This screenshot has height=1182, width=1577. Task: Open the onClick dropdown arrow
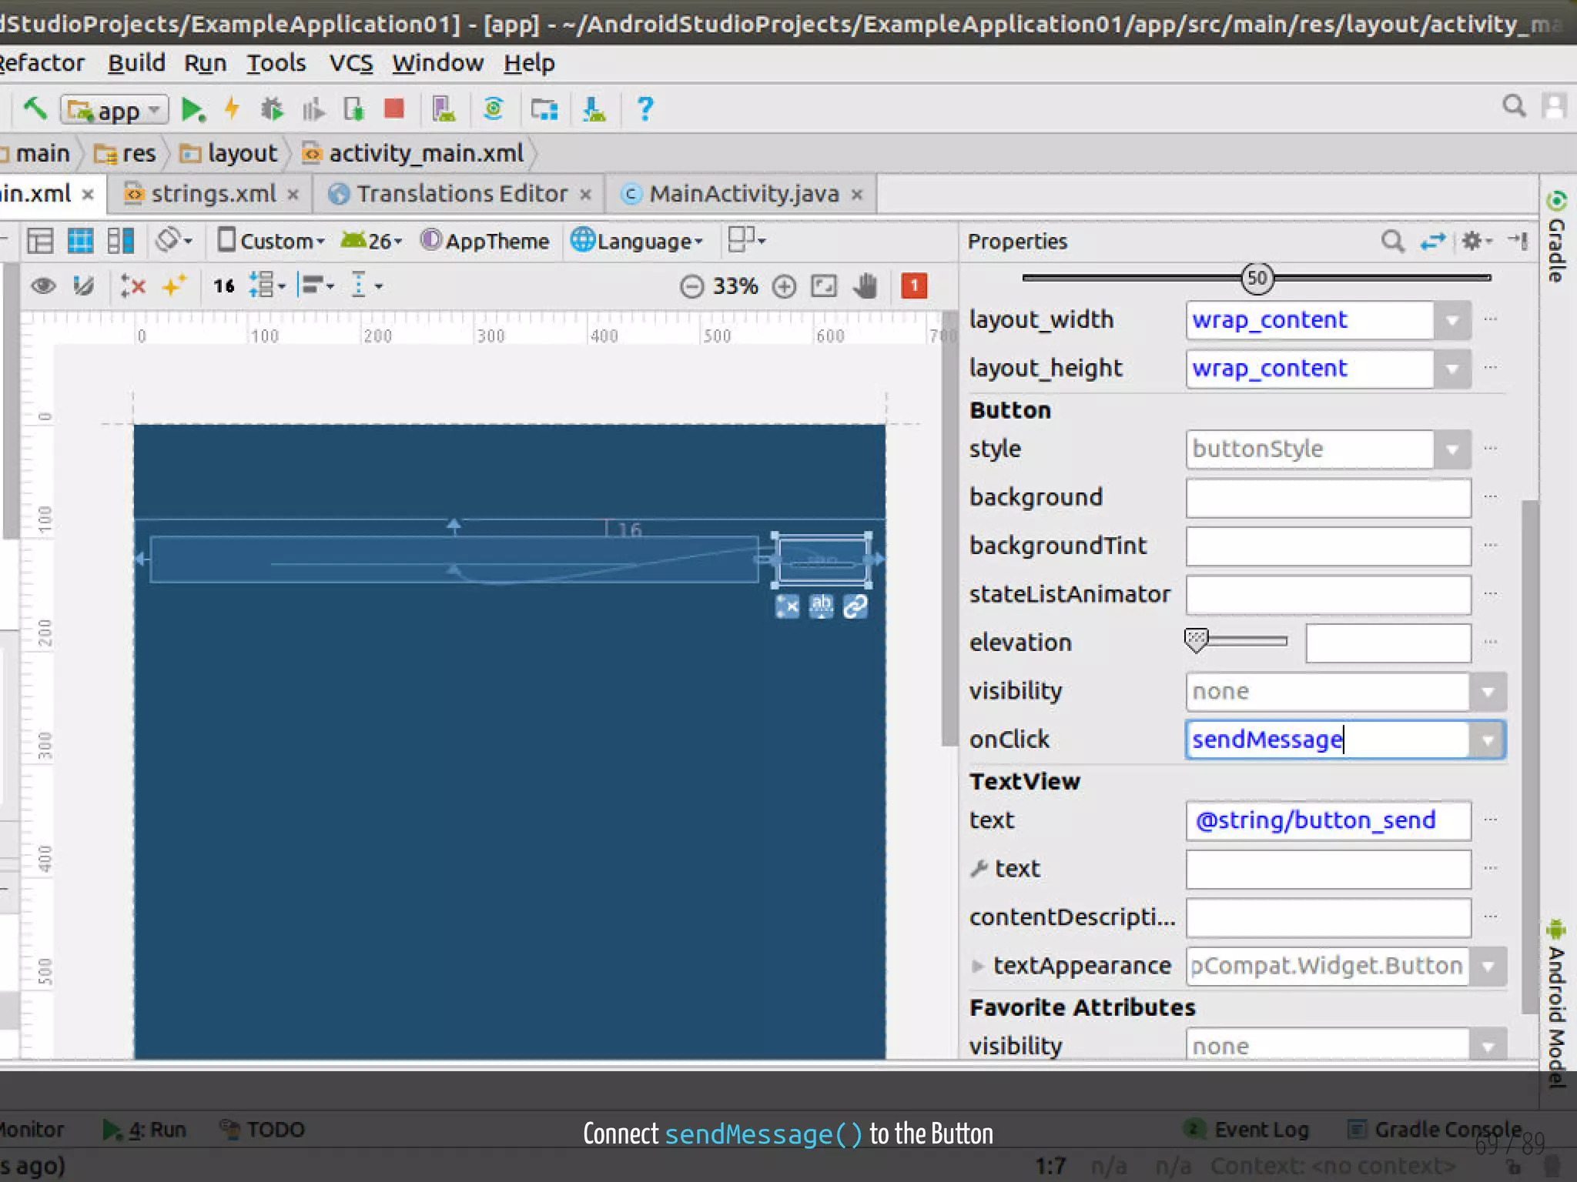[1488, 740]
